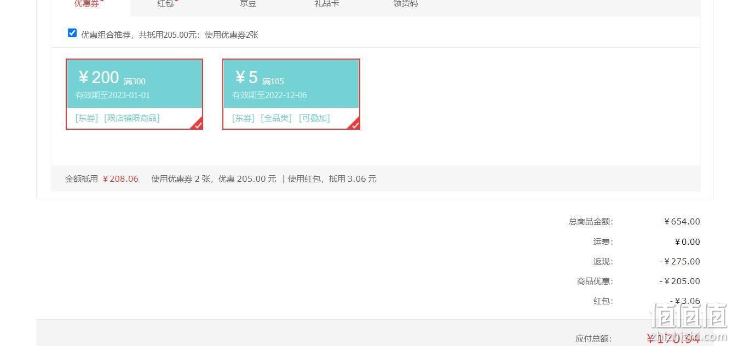Image resolution: width=732 pixels, height=346 pixels.
Task: Open the 领货码 tab
Action: [405, 4]
